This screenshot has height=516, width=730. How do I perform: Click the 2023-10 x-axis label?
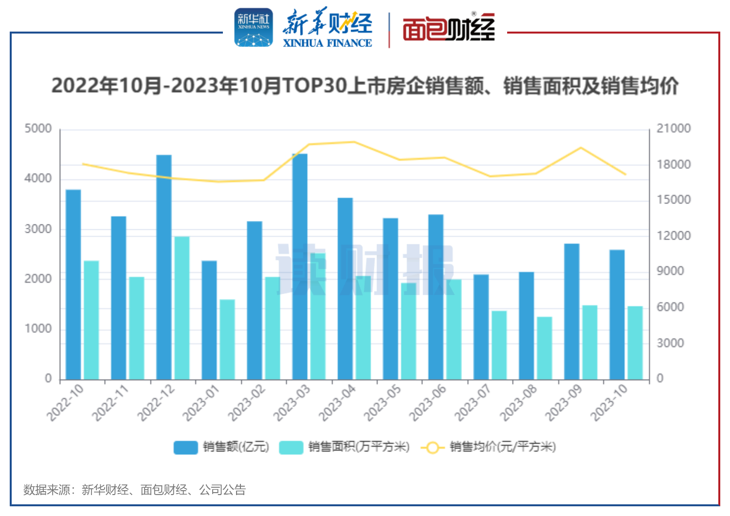click(x=609, y=403)
